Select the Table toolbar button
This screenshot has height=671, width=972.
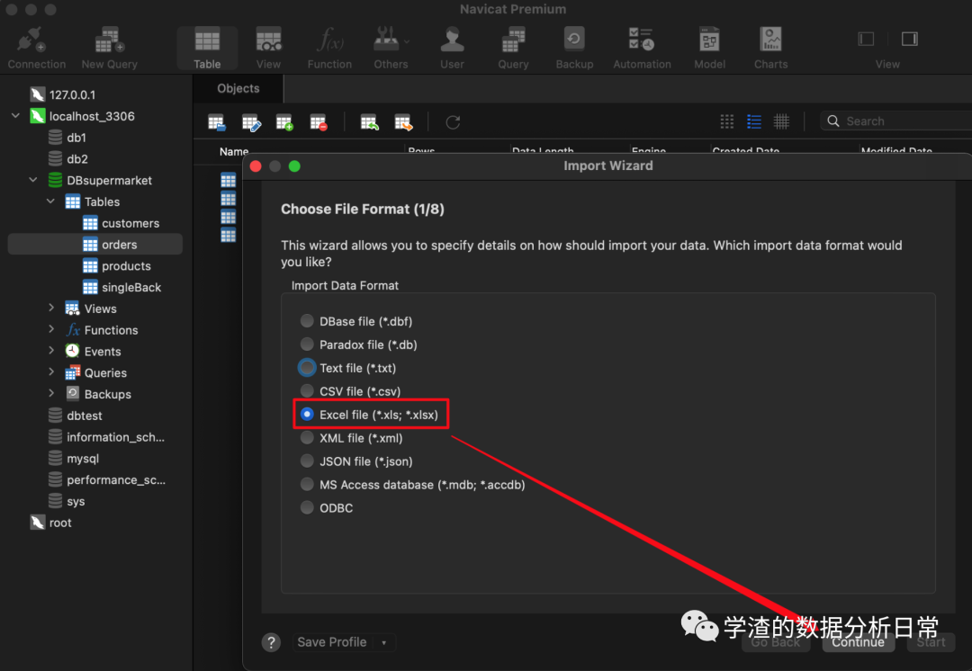click(207, 48)
